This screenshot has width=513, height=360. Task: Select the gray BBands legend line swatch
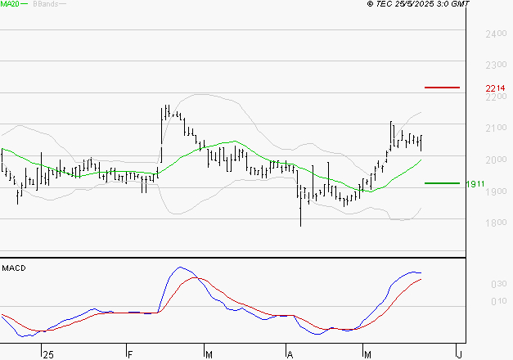(x=62, y=4)
